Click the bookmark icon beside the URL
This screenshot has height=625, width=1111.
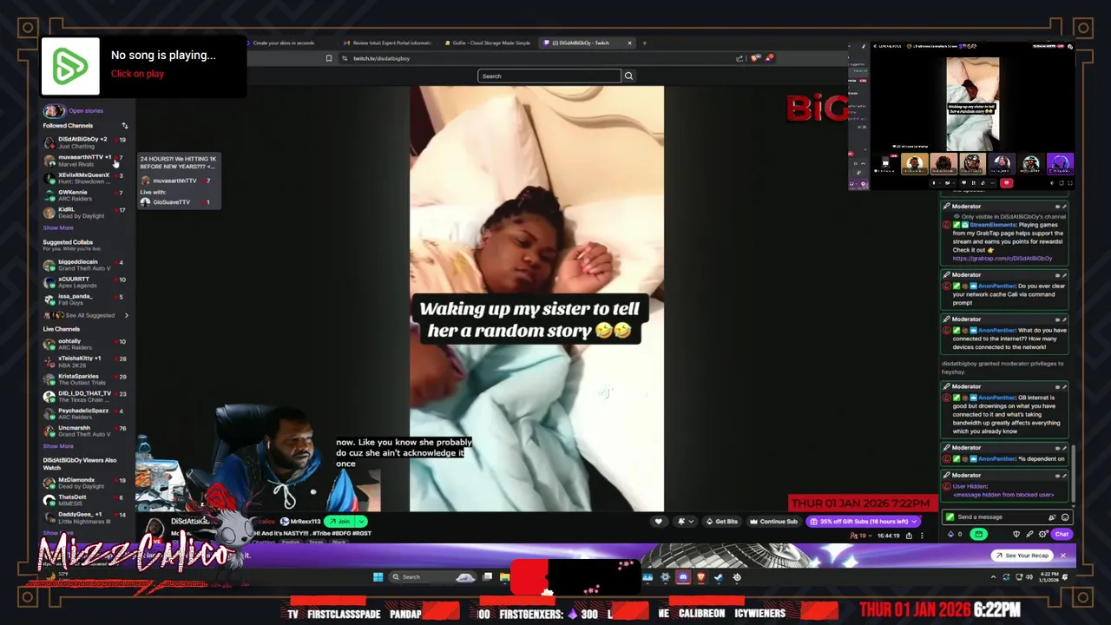(329, 58)
